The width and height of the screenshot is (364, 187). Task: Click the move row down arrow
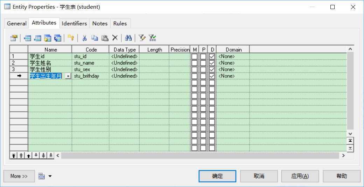[36, 156]
